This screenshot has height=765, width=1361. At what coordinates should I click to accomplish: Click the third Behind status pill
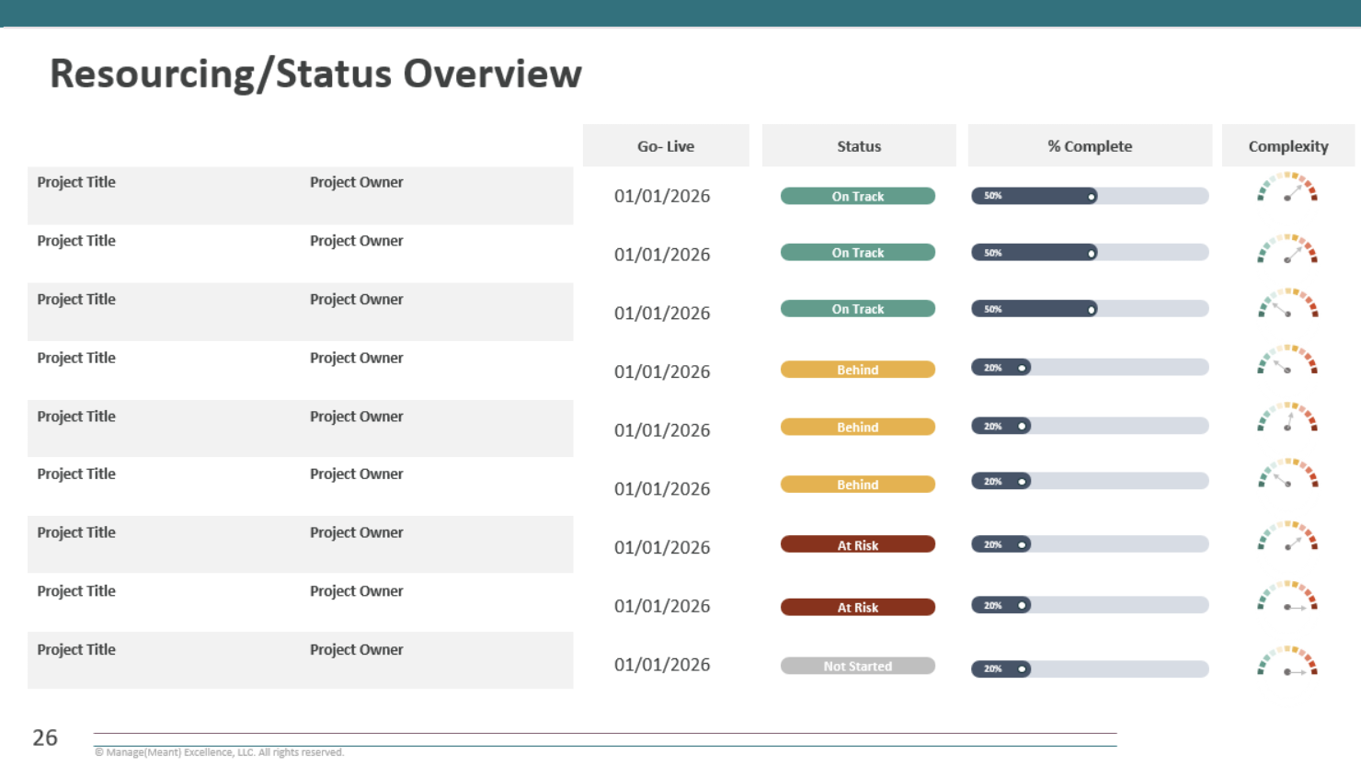(x=858, y=484)
